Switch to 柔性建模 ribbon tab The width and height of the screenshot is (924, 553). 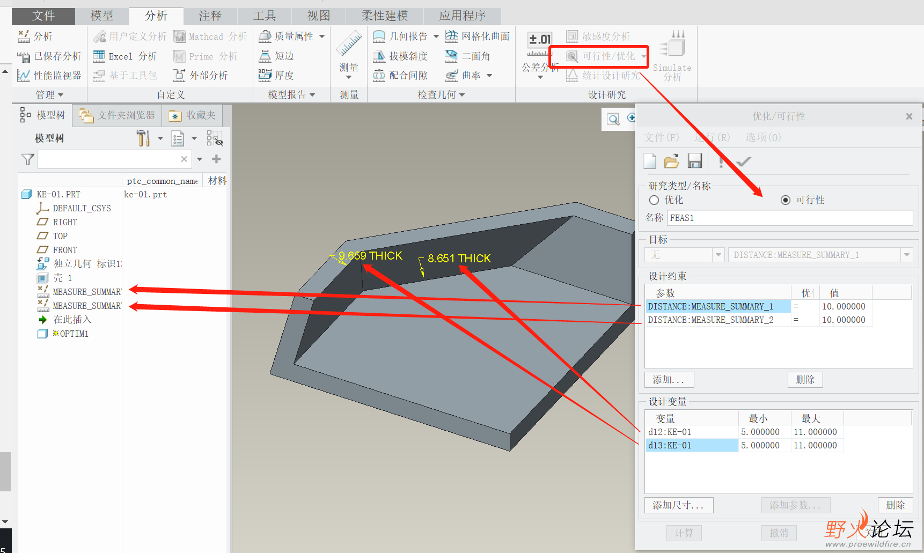point(385,16)
